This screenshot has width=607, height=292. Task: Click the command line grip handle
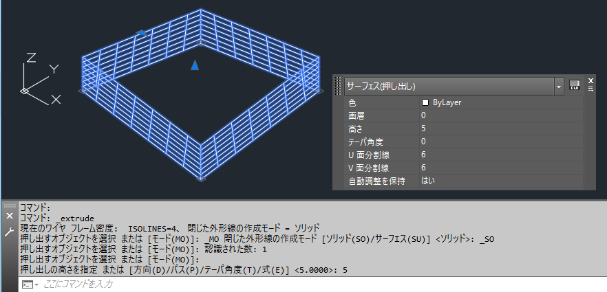click(x=10, y=205)
